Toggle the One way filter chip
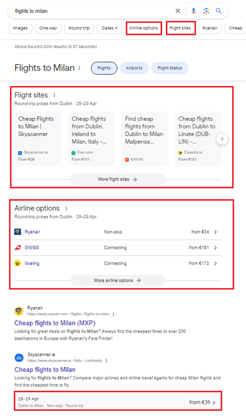 [48, 28]
